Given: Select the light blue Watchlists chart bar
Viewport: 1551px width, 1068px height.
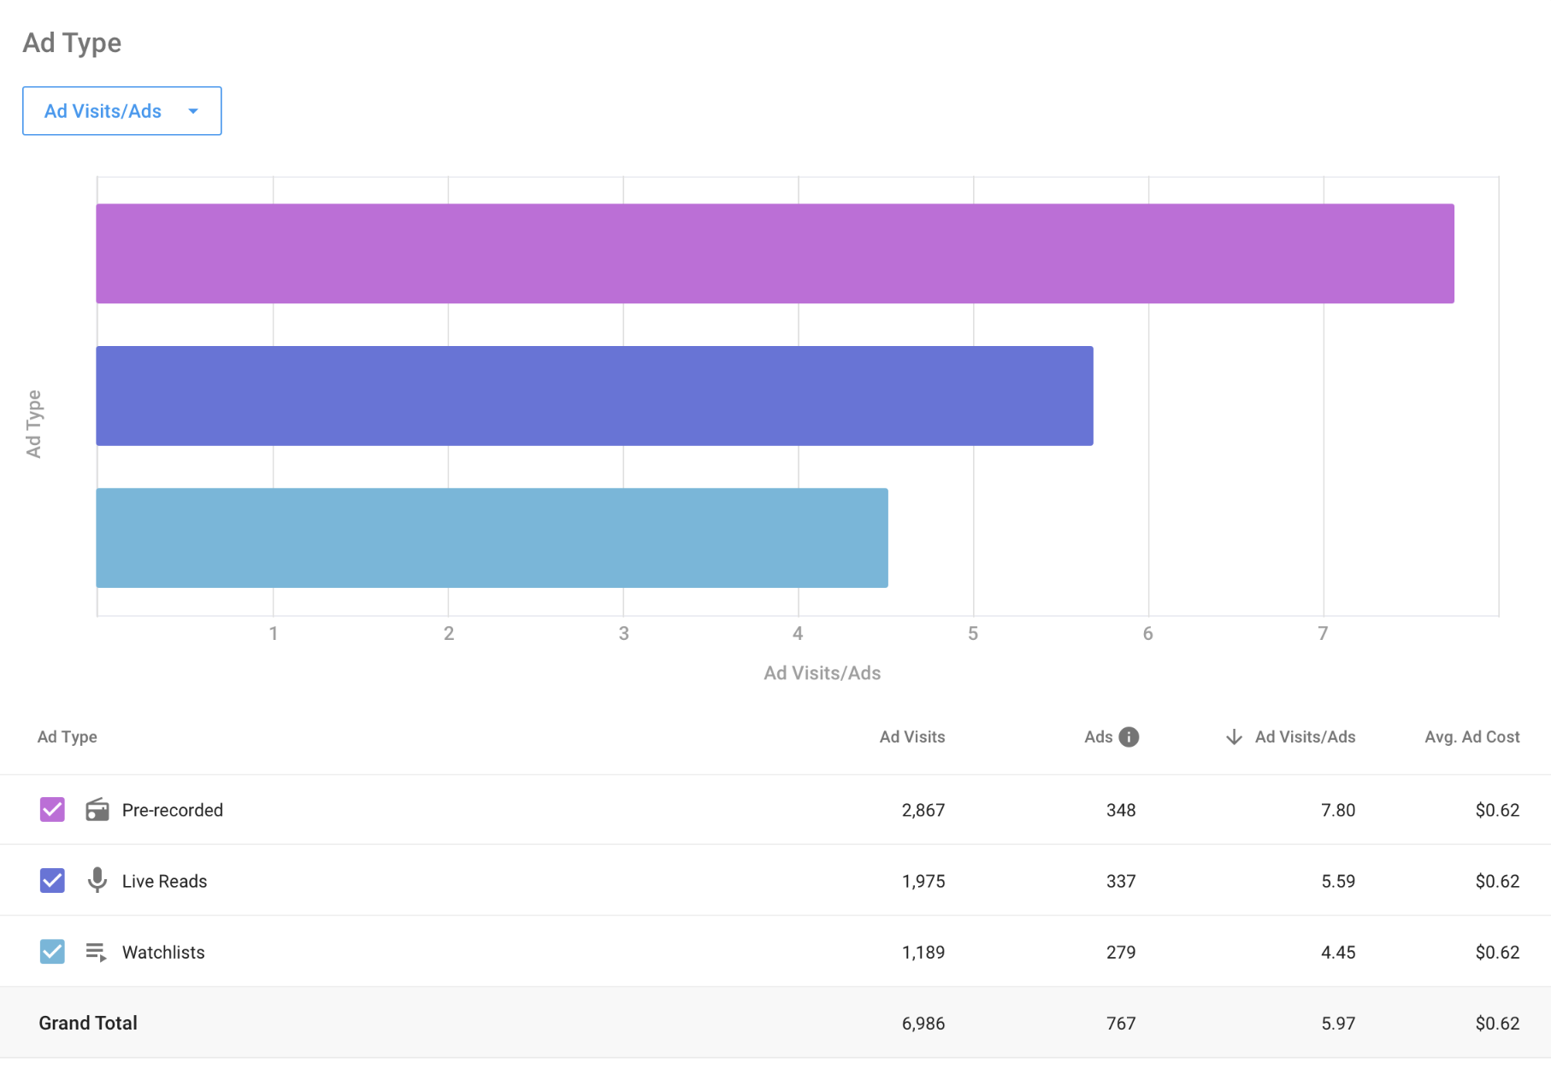Looking at the screenshot, I should pyautogui.click(x=492, y=538).
